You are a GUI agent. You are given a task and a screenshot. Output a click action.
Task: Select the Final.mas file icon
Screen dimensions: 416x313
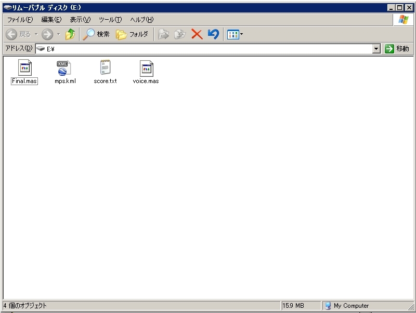[24, 67]
